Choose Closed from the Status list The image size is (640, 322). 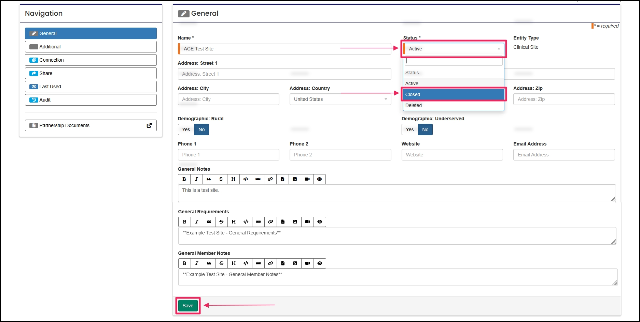click(x=454, y=94)
